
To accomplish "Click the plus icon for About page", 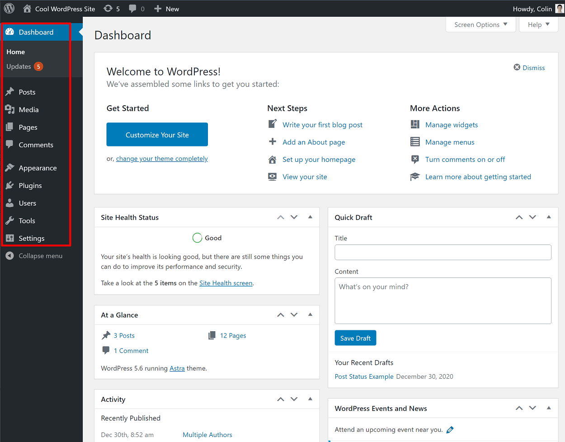I will (273, 141).
